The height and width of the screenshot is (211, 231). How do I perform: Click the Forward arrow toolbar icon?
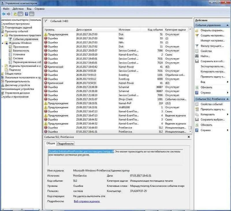pyautogui.click(x=9, y=14)
